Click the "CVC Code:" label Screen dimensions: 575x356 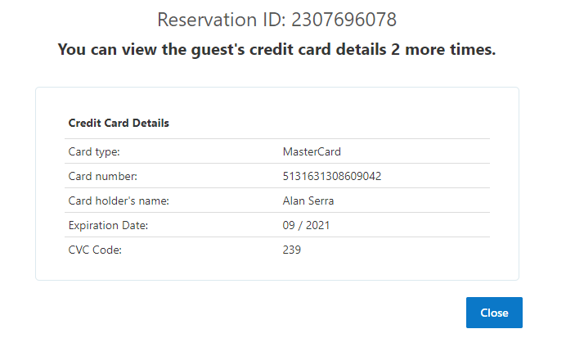[95, 250]
